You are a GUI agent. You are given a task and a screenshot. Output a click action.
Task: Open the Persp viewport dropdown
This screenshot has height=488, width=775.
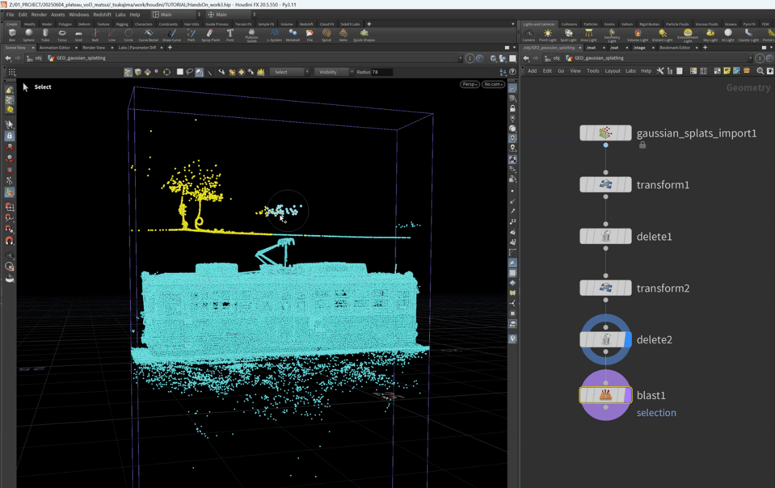469,84
